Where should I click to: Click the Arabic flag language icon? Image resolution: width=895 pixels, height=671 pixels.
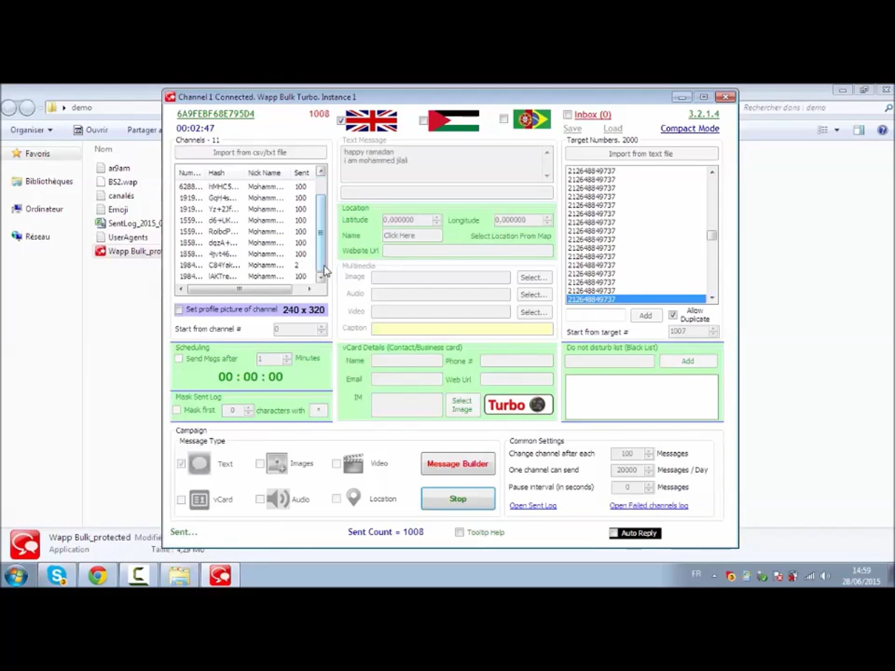[453, 120]
